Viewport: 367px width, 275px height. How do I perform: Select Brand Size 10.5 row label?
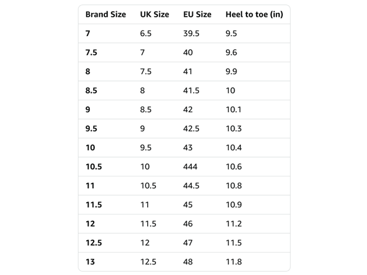click(94, 166)
